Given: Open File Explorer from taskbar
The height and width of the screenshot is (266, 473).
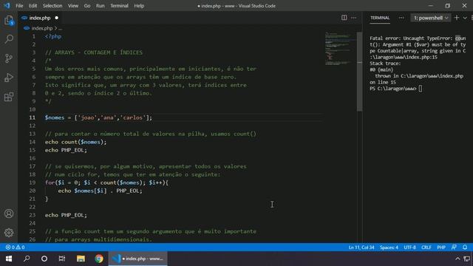Looking at the screenshot, I should tap(81, 259).
